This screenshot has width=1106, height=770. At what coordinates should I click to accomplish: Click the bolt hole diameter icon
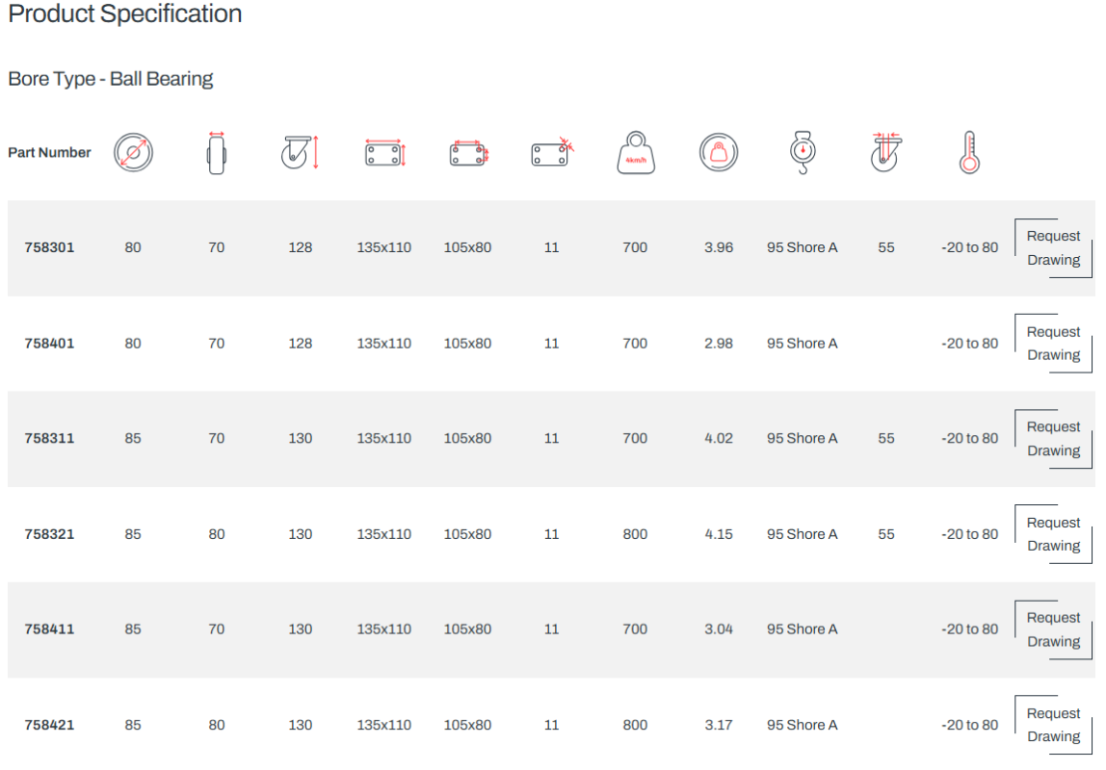[x=552, y=152]
